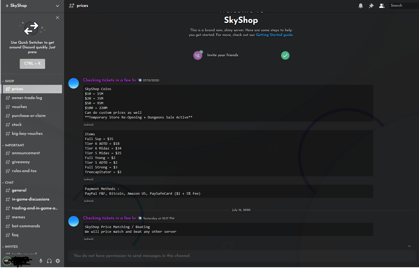The height and width of the screenshot is (268, 419).
Task: Open the trading-and-in-game-a... channel
Action: [32, 208]
